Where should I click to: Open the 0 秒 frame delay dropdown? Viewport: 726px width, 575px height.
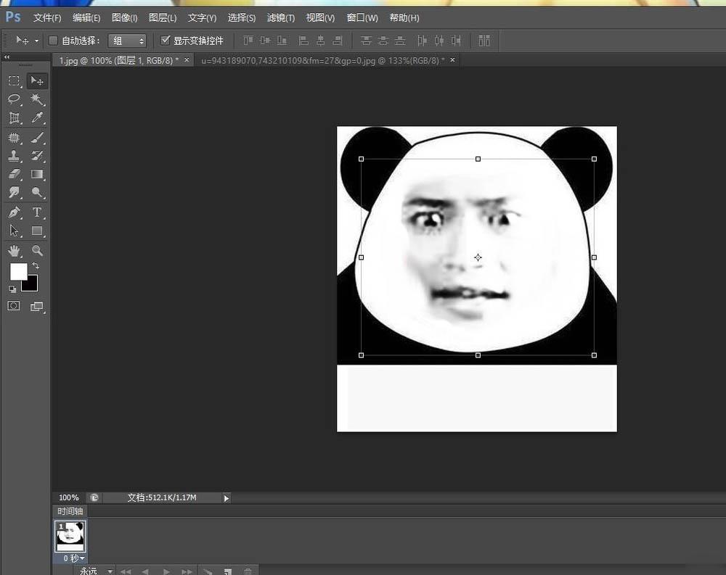[73, 558]
